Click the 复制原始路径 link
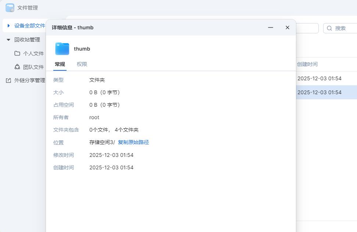The height and width of the screenshot is (232, 357). [133, 142]
